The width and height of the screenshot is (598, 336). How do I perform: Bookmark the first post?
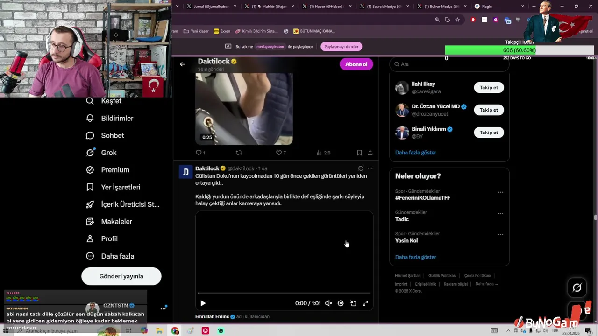[359, 153]
